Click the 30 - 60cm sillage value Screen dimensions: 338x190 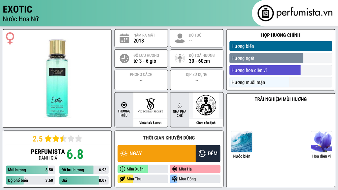199,61
